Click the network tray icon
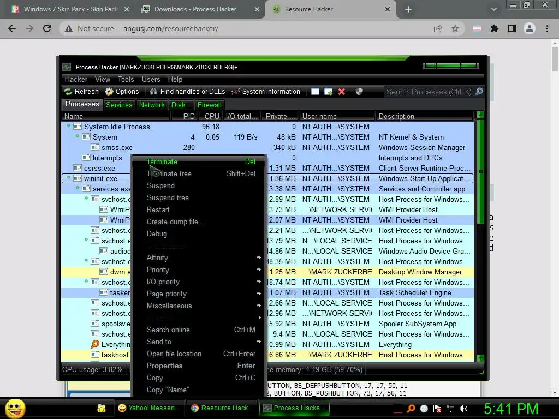The image size is (559, 419). (450, 409)
